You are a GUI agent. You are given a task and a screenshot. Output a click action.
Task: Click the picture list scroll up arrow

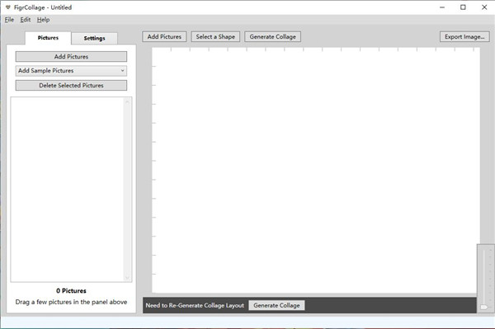click(x=127, y=101)
